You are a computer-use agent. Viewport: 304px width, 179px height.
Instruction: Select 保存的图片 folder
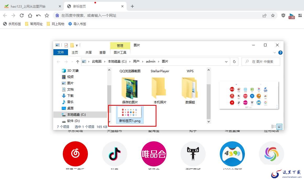(130, 91)
